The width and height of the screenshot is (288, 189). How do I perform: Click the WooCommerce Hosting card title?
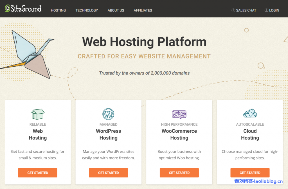pos(179,134)
